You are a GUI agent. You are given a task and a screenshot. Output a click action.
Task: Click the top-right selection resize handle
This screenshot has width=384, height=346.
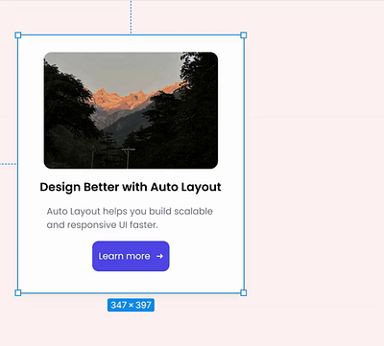pos(243,35)
